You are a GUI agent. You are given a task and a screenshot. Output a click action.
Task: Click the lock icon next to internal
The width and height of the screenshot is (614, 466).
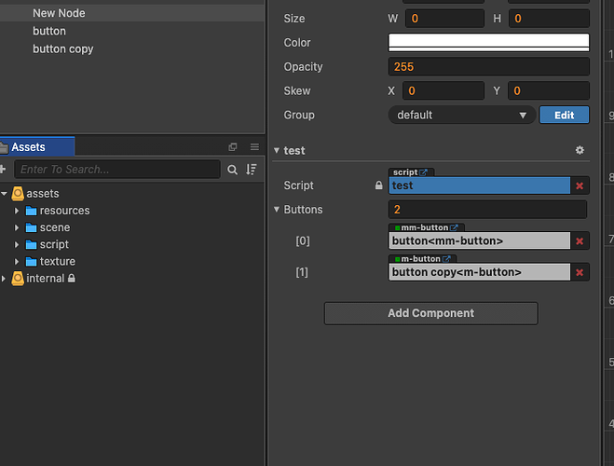(x=71, y=278)
